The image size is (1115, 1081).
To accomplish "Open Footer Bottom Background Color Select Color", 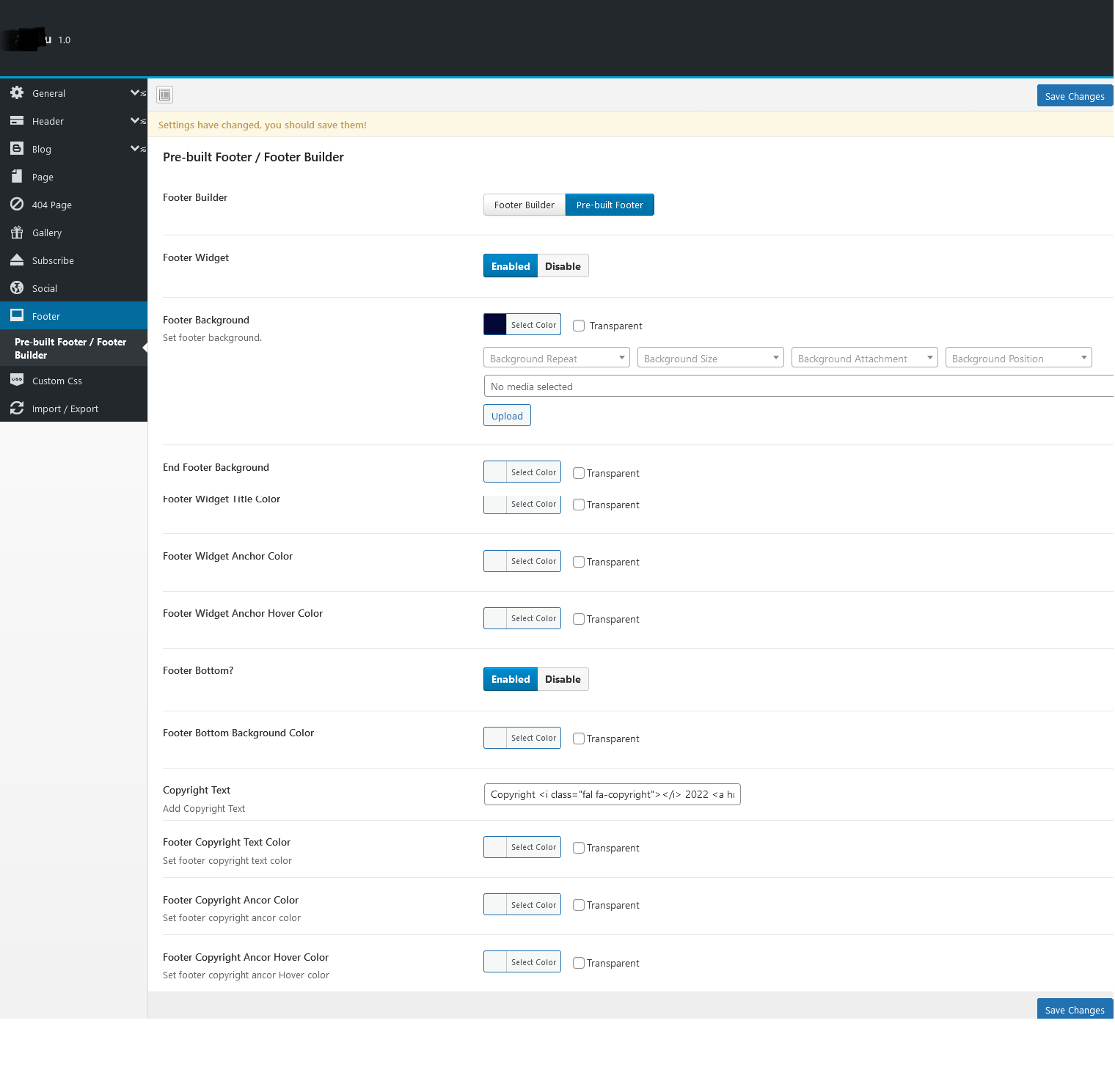I will pyautogui.click(x=522, y=738).
